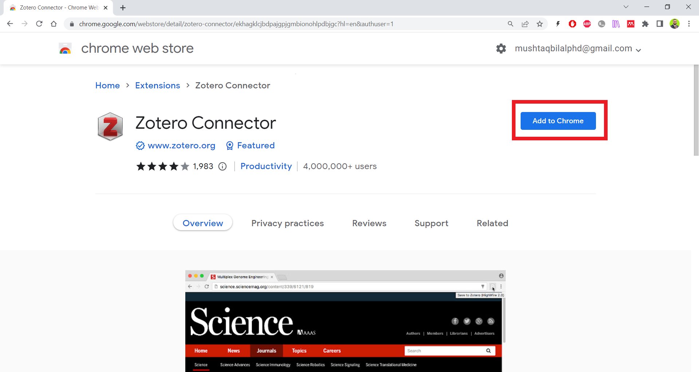
Task: Click the 4,000,000+ users text
Action: tap(340, 166)
